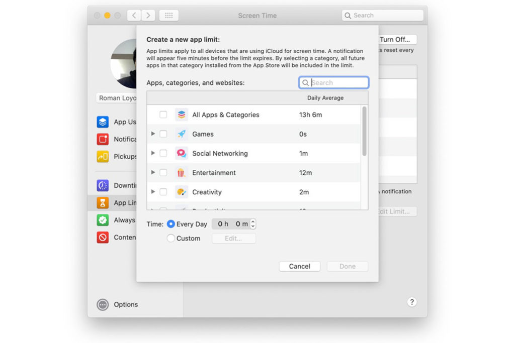
Task: Click the Edit... button for custom time
Action: click(233, 239)
